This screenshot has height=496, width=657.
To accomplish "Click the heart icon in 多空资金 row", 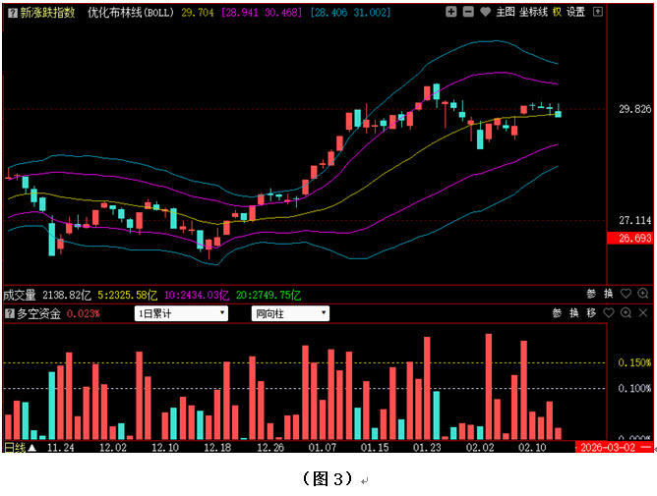I will pos(608,313).
